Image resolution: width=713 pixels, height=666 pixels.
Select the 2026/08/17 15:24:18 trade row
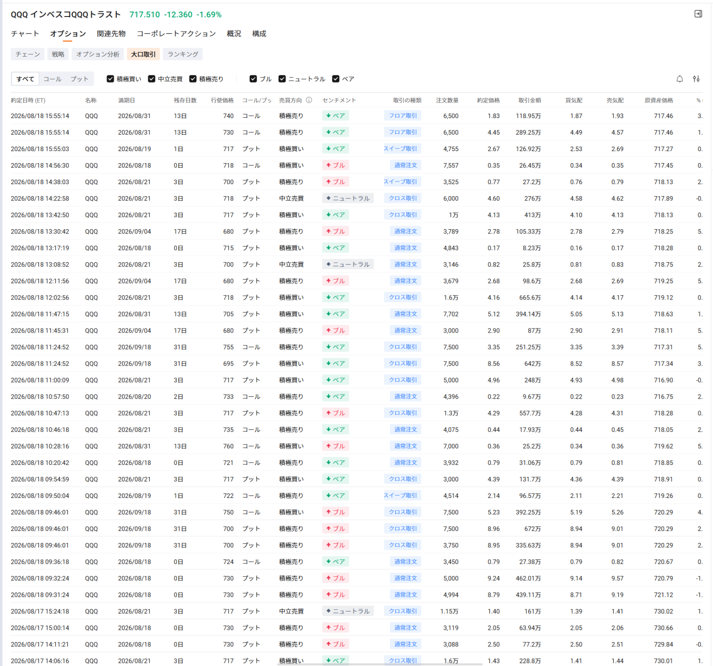point(356,611)
